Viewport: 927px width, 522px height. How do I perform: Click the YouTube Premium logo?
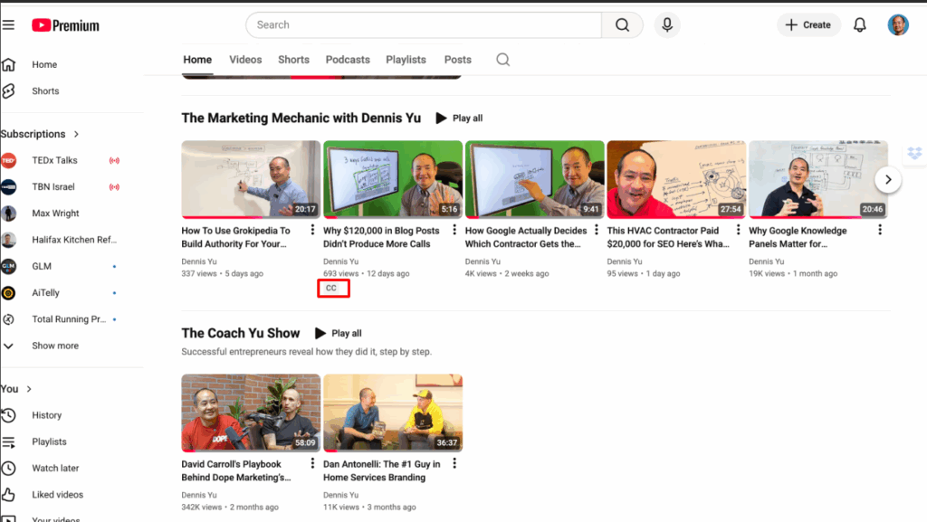65,25
